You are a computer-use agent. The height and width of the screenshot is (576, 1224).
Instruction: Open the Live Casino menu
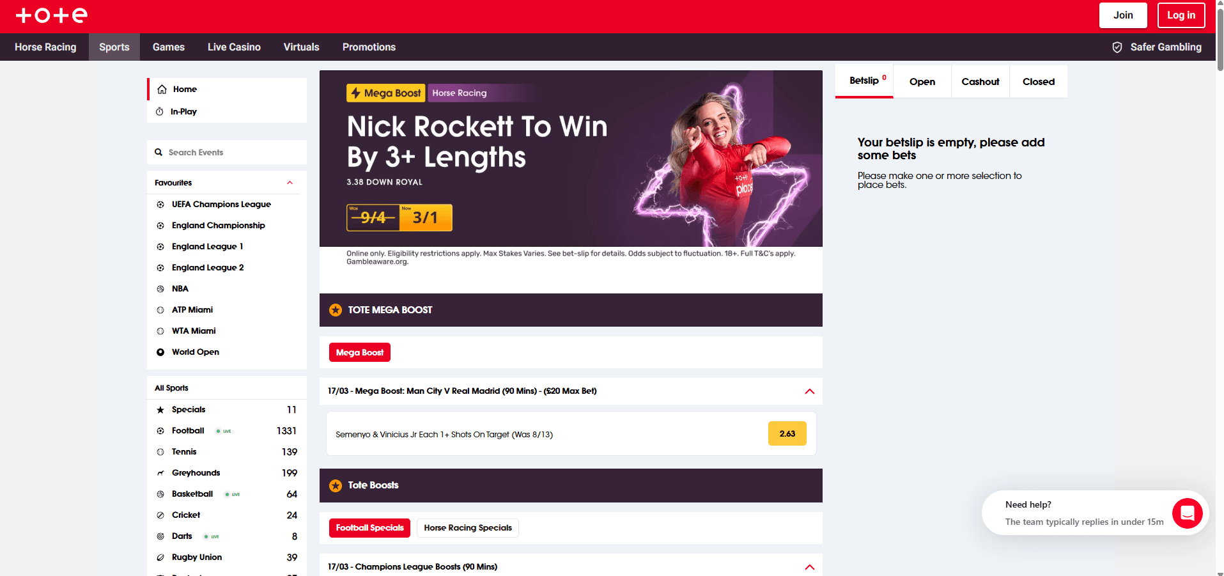(234, 47)
